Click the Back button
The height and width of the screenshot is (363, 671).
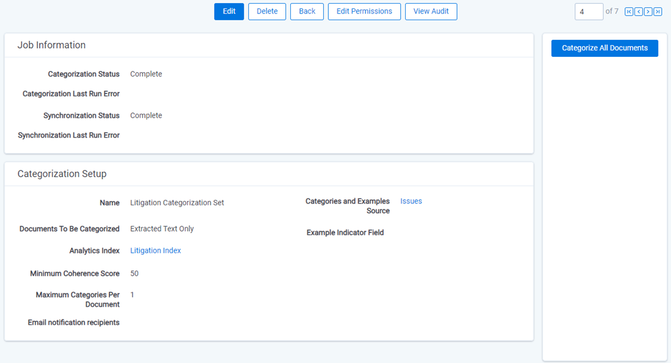tap(307, 12)
